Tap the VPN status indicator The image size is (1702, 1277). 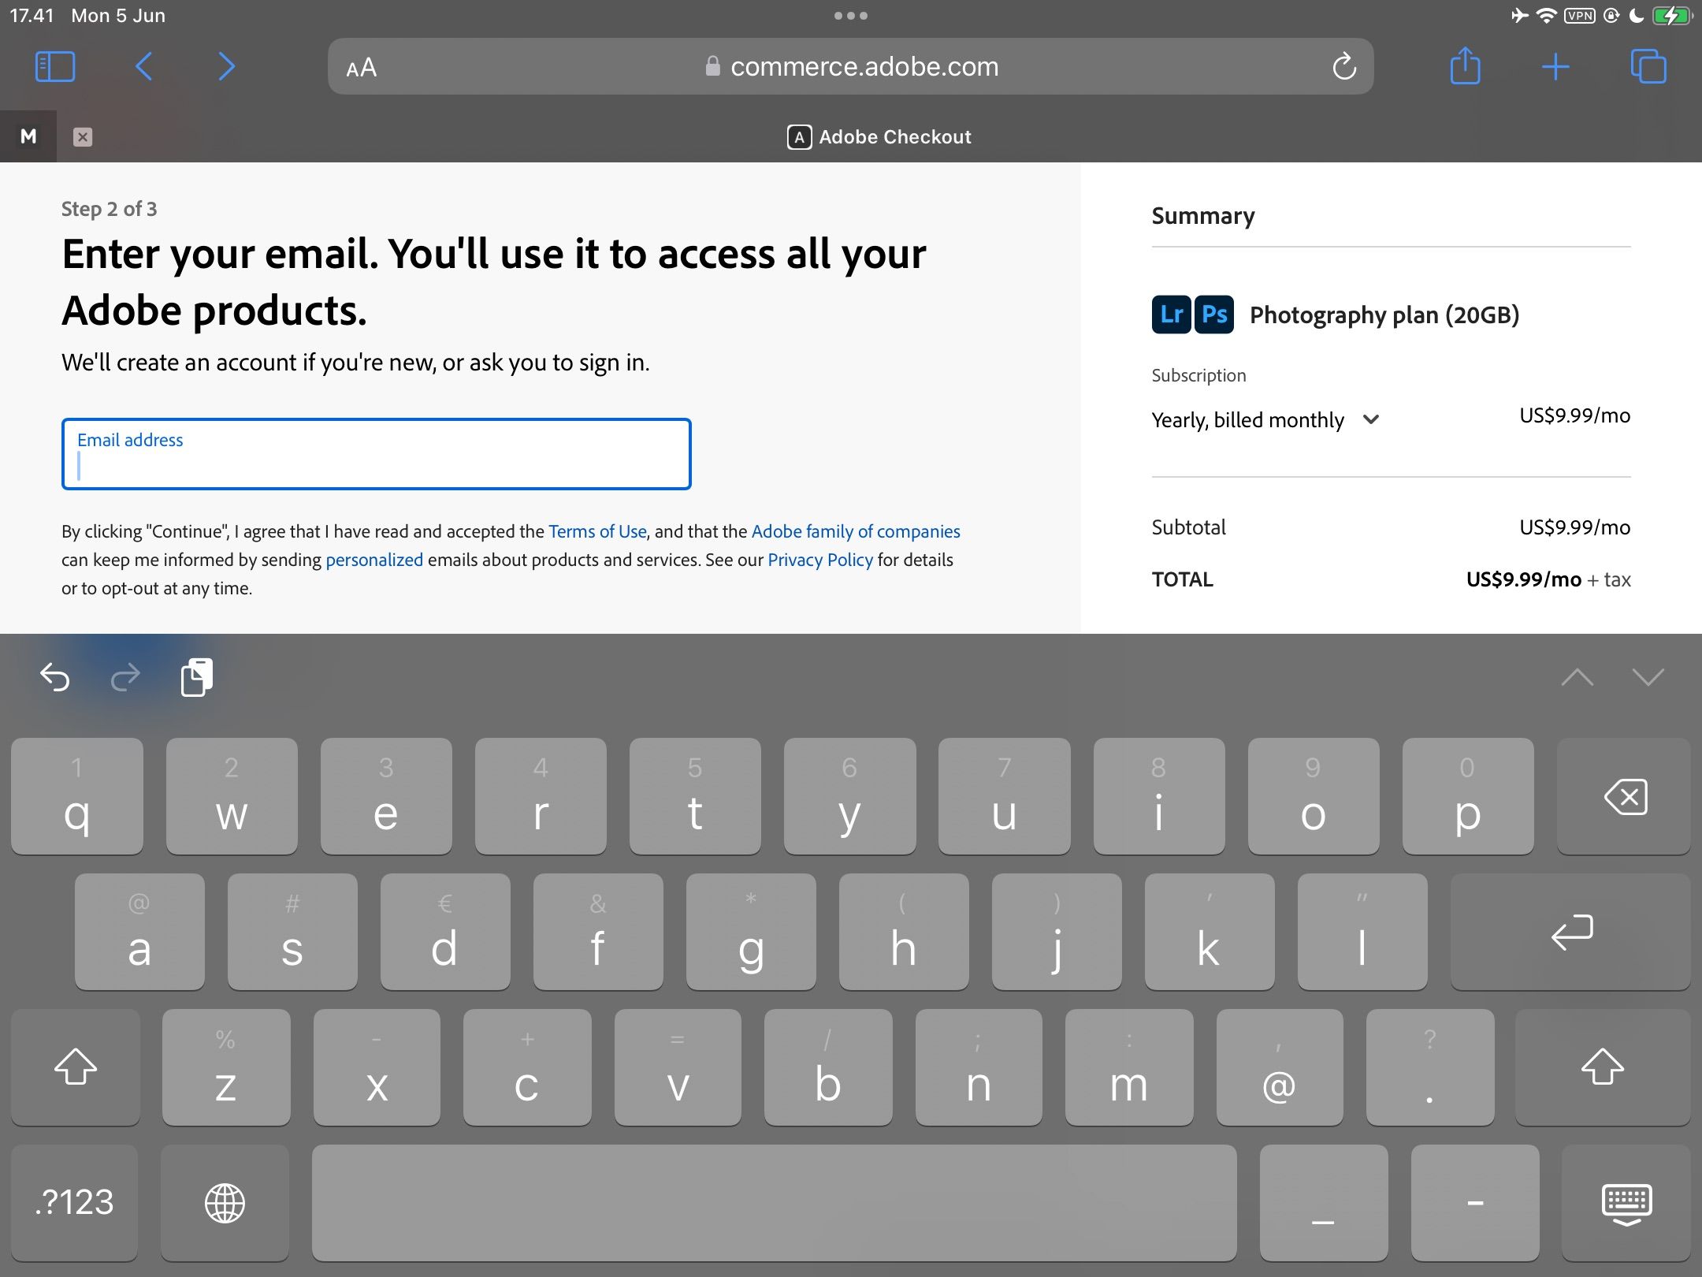(1580, 16)
